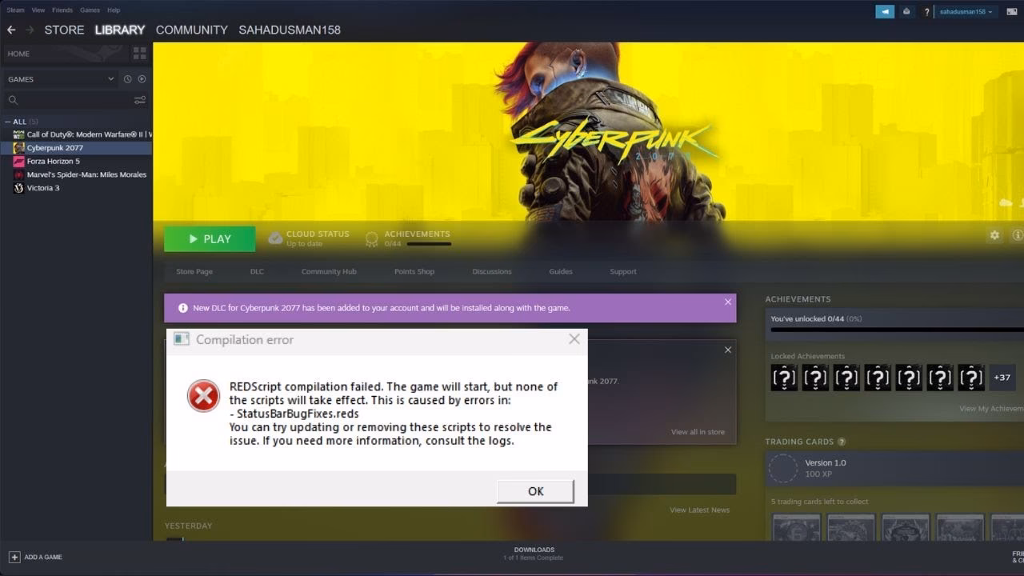The height and width of the screenshot is (576, 1024).
Task: Open Big Picture mode icon
Action: click(1011, 11)
